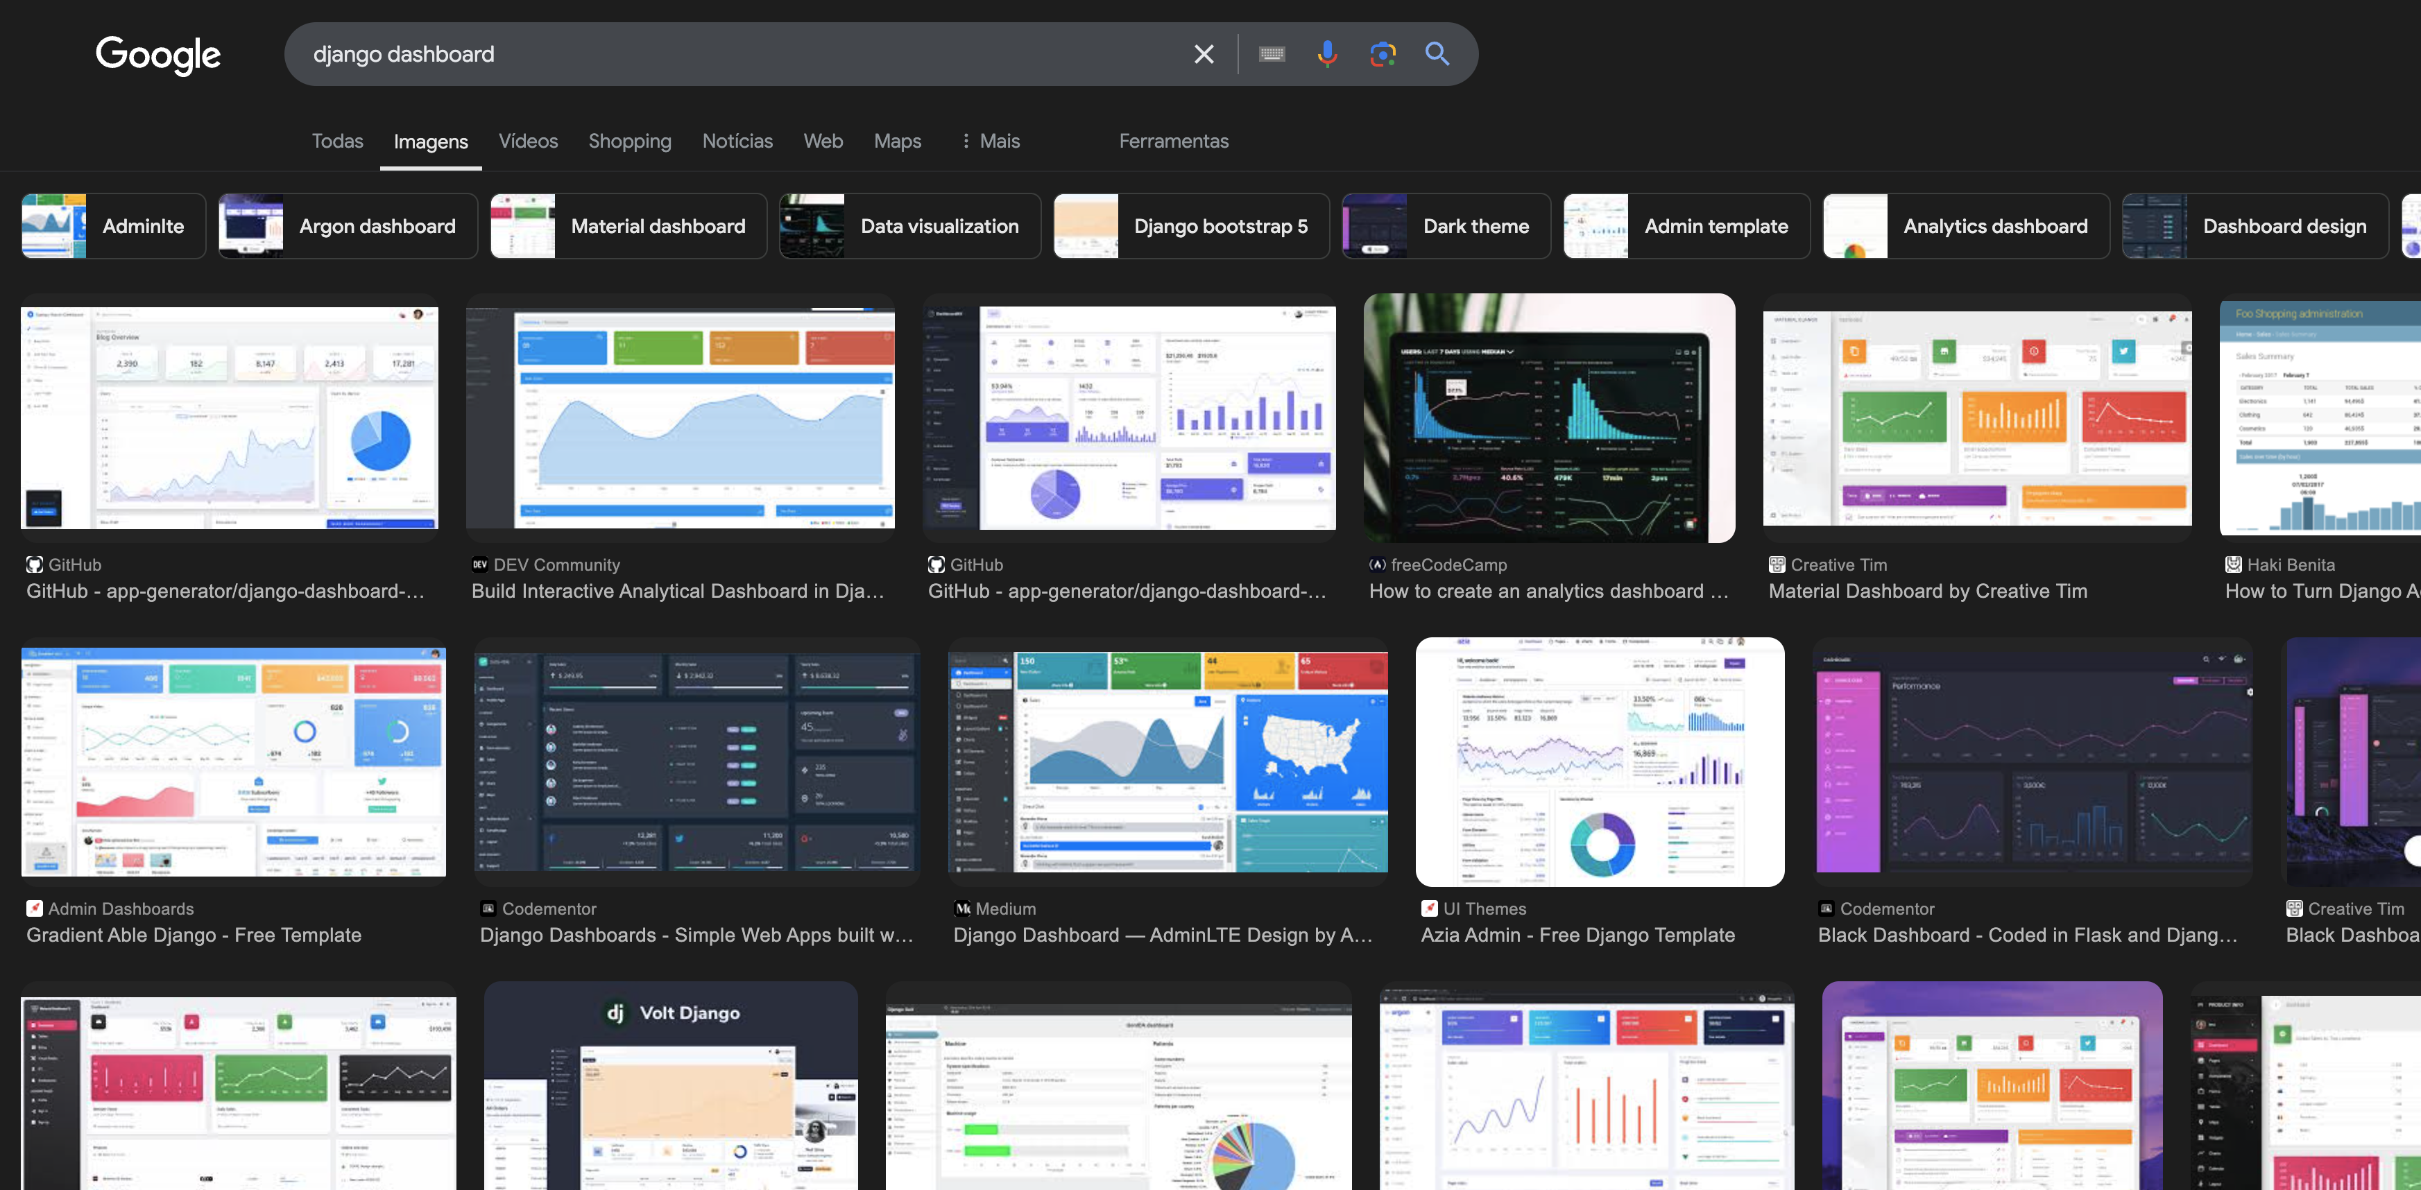Filter by Data visualization chip
This screenshot has width=2421, height=1190.
click(x=909, y=226)
